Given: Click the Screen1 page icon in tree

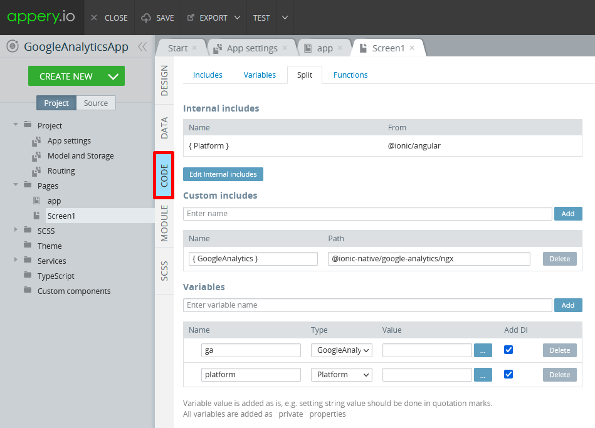Looking at the screenshot, I should (36, 216).
